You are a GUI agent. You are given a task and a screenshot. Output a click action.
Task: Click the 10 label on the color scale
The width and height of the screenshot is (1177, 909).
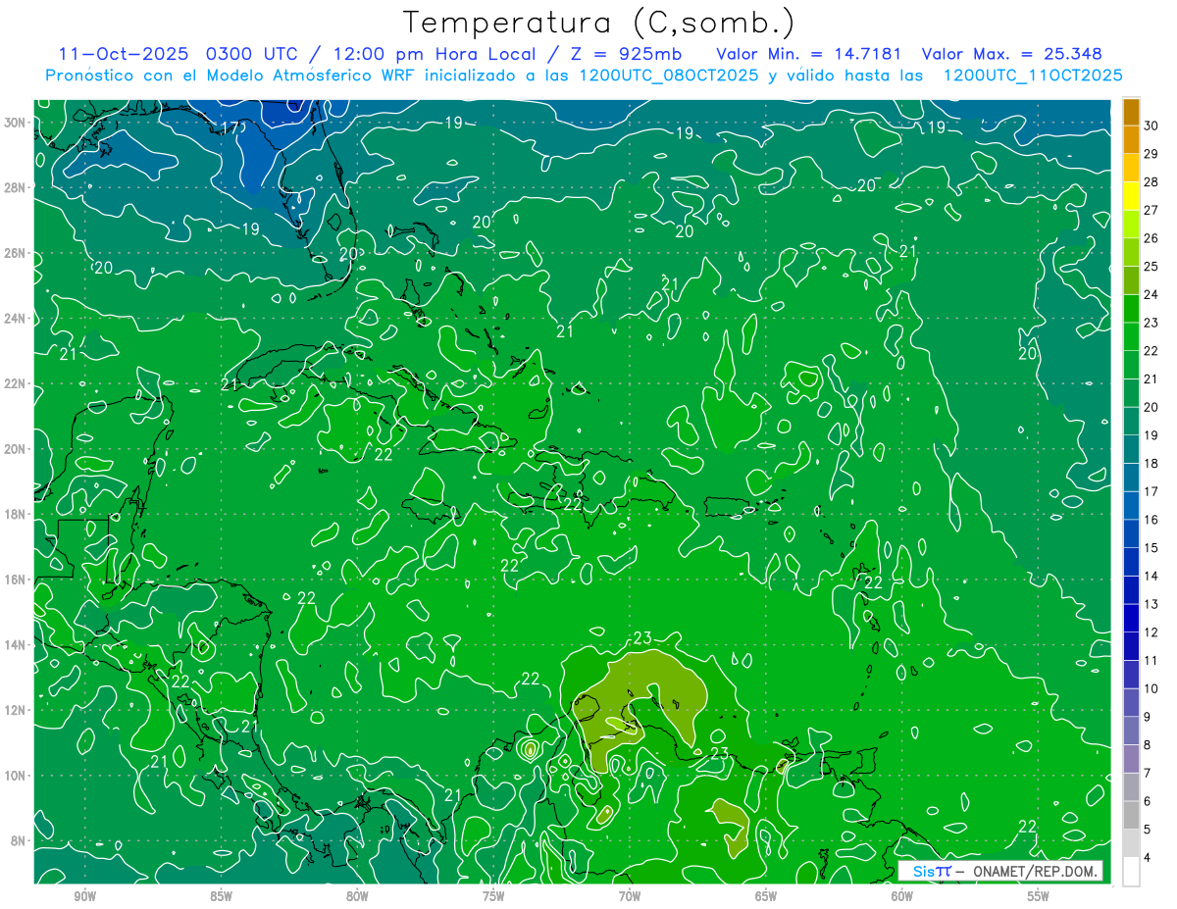click(1151, 688)
